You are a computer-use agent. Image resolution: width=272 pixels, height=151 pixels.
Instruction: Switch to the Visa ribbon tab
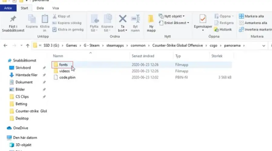click(x=56, y=8)
